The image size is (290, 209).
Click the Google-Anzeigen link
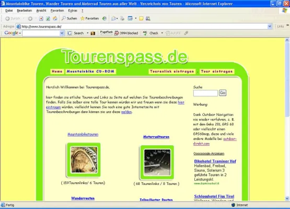pyautogui.click(x=209, y=154)
